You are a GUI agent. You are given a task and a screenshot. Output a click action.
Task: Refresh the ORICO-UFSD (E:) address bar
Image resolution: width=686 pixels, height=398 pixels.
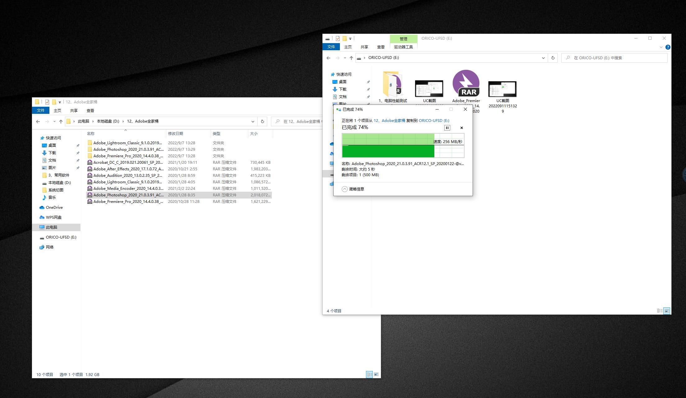tap(553, 58)
